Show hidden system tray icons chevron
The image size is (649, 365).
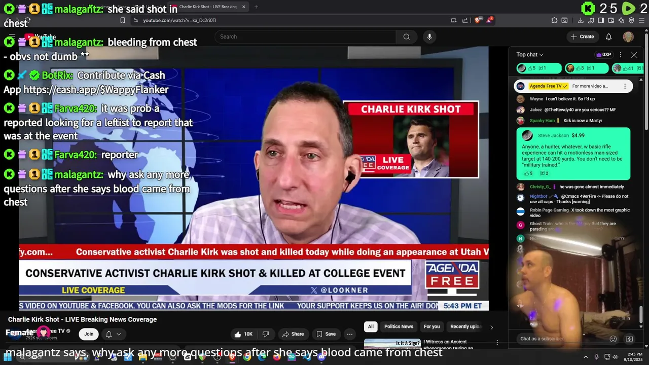(x=586, y=357)
